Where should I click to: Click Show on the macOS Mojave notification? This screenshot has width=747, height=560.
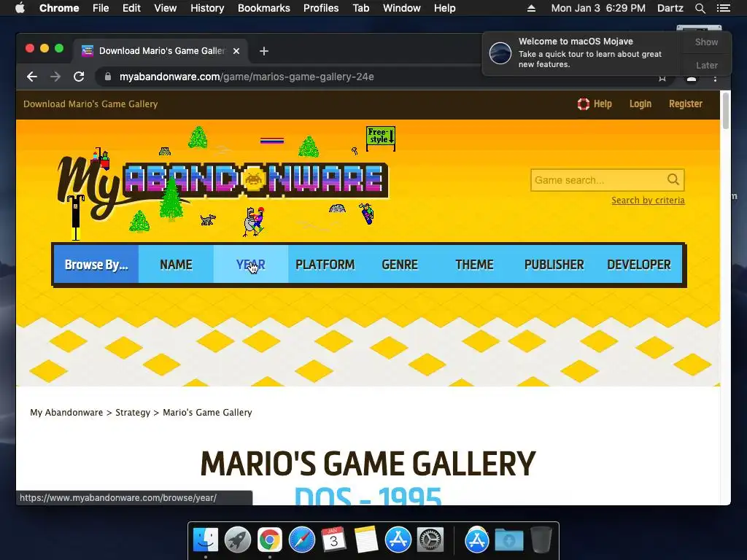point(706,42)
